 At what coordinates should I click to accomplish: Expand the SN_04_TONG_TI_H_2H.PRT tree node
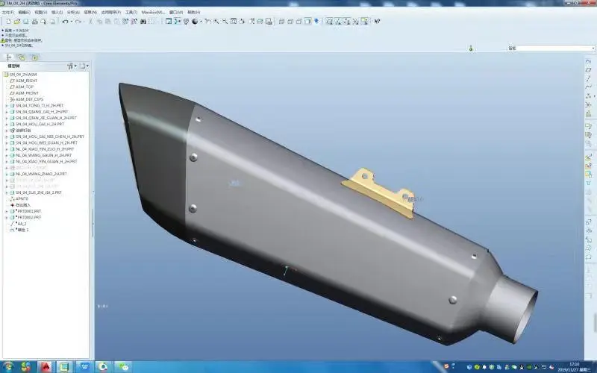coord(6,106)
